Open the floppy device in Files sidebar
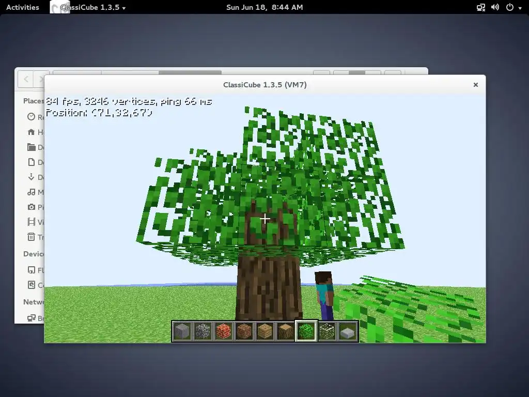Viewport: 529px width, 397px height. point(32,270)
